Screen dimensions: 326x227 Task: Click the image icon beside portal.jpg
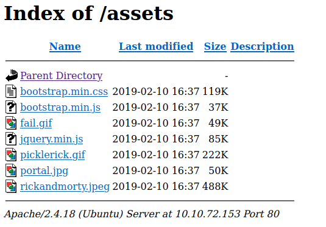coord(11,170)
